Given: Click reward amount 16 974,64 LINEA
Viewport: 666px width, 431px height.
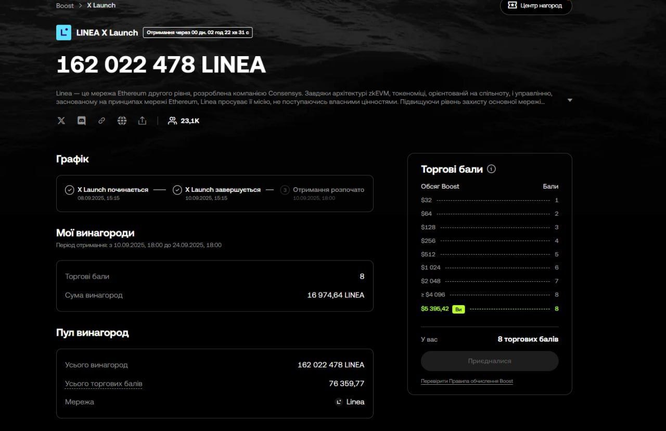Looking at the screenshot, I should coord(336,295).
